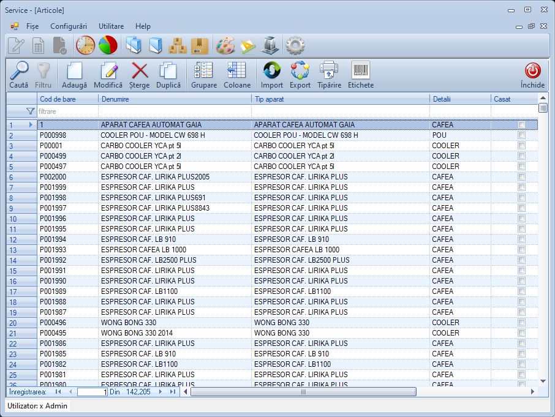Toggle Casat checkbox for APARAT CAFEA AUTOMAT GAIA
The image size is (555, 417).
pyautogui.click(x=521, y=125)
